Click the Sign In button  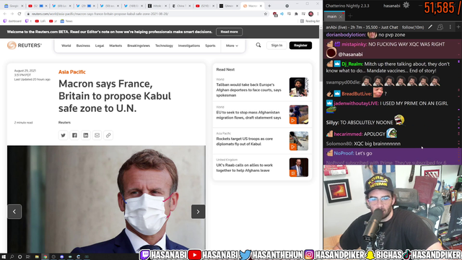coord(276,45)
